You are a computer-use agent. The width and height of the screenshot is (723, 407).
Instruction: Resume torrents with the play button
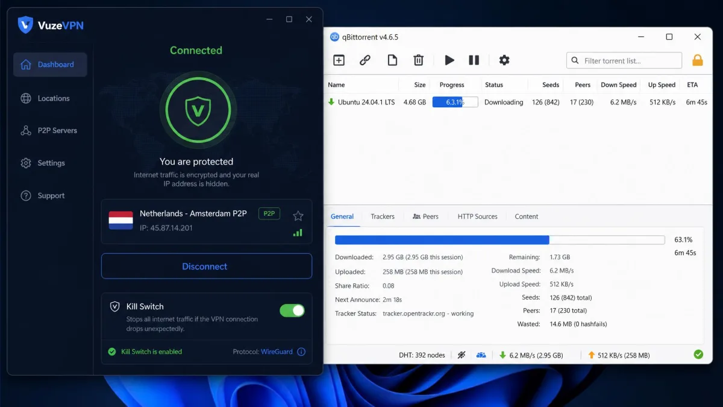coord(449,60)
